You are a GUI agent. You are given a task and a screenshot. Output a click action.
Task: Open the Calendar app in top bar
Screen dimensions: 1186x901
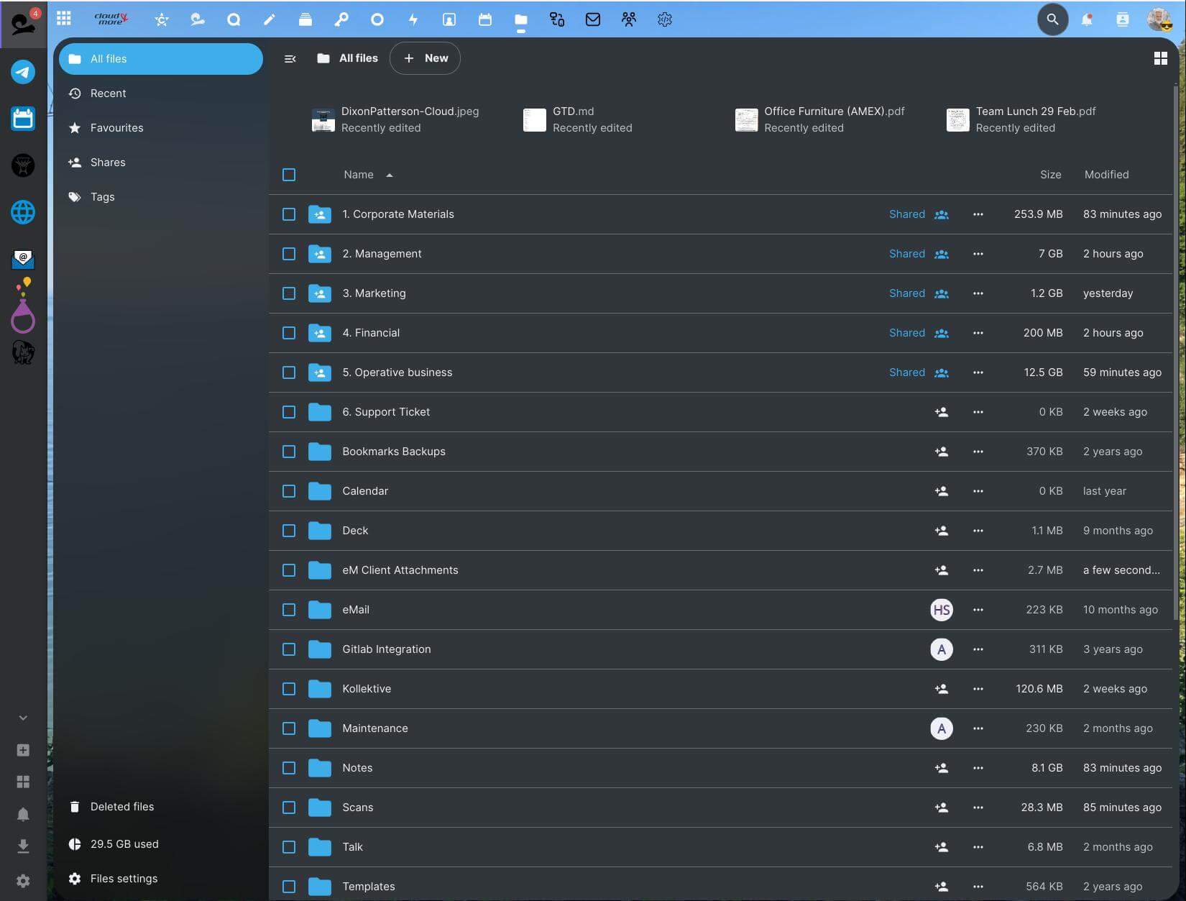tap(485, 19)
